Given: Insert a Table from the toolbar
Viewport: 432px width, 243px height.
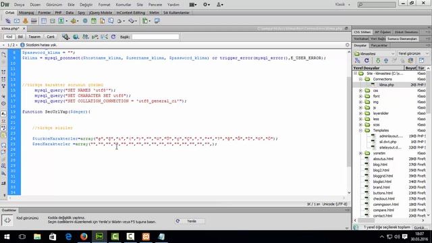Looking at the screenshot, I should pos(44,21).
